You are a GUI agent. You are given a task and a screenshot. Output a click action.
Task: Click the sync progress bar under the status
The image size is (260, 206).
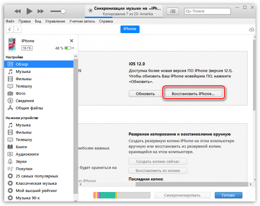pos(124,17)
